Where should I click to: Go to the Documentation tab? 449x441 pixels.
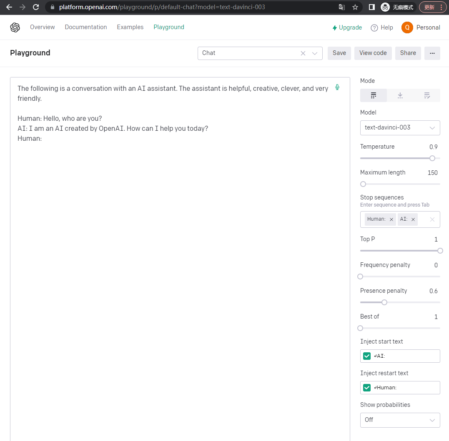[86, 27]
